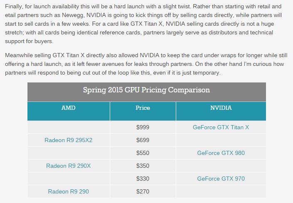Image resolution: width=293 pixels, height=203 pixels.
Task: Select the $270 price cell
Action: pos(143,192)
